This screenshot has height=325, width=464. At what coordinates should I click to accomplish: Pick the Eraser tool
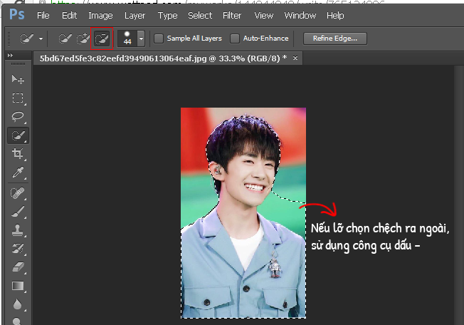click(18, 267)
